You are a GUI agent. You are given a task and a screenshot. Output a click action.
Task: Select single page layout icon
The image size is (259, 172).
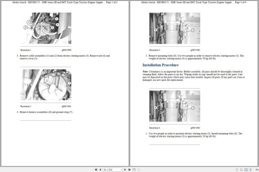[x=237, y=169]
